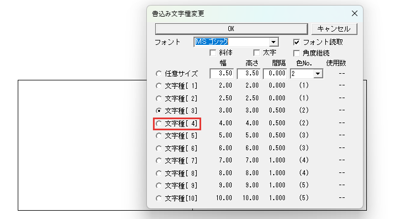Click width 8.00 in 文字種[ 8] row
The image size is (399, 219).
click(x=226, y=173)
